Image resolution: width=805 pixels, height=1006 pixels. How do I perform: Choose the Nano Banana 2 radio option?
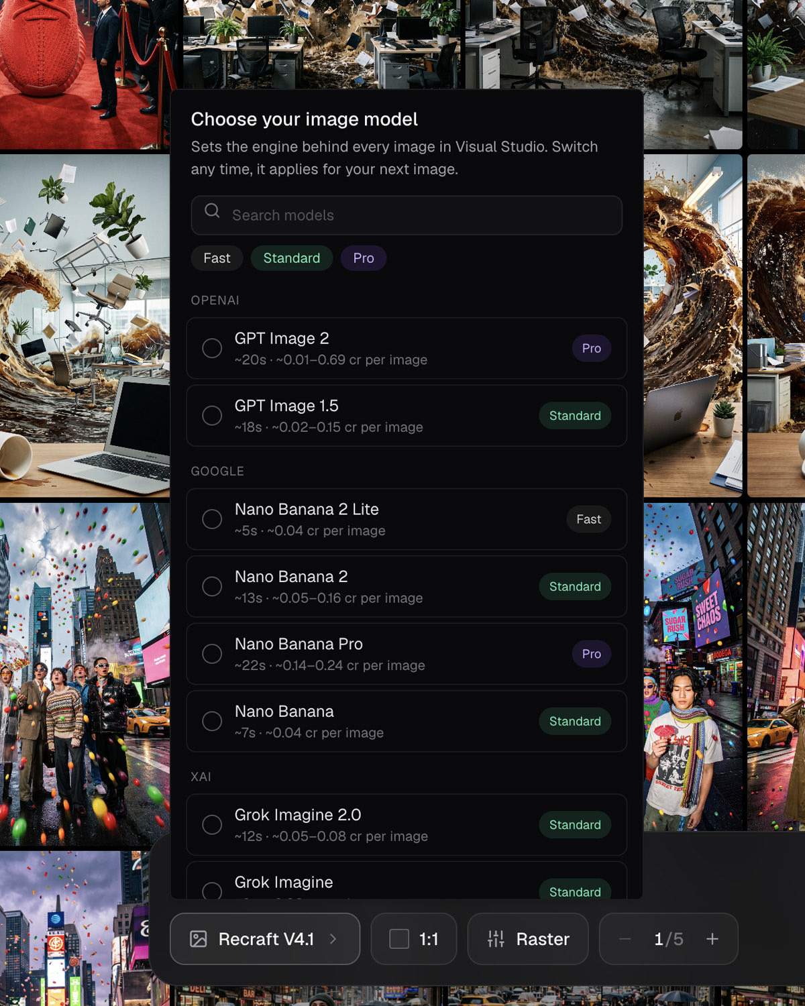(212, 586)
